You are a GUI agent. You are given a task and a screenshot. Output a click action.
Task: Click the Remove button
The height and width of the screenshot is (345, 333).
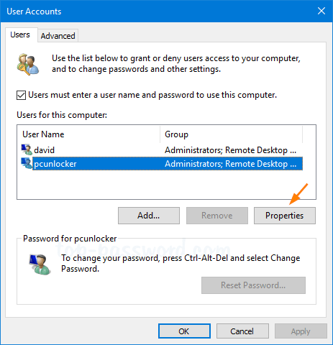[217, 216]
